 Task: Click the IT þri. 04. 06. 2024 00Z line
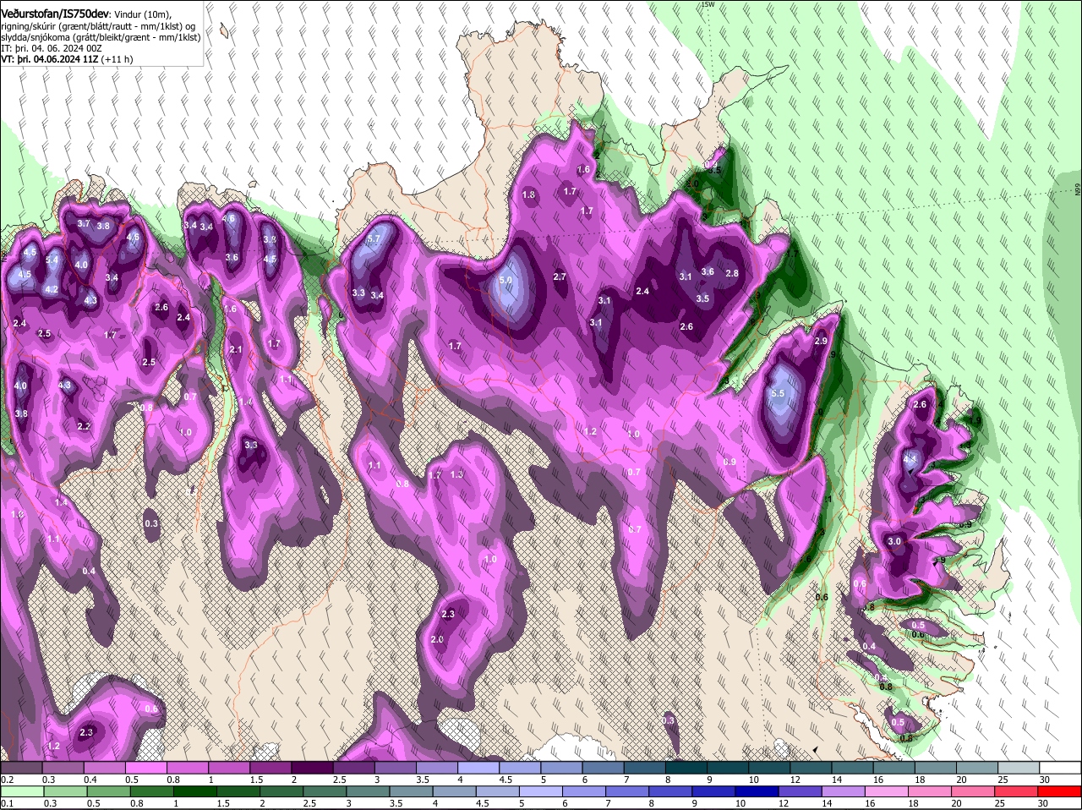[x=52, y=48]
